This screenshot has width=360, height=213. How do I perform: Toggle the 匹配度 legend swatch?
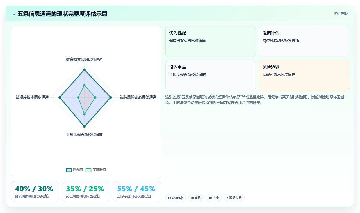[x=69, y=170]
